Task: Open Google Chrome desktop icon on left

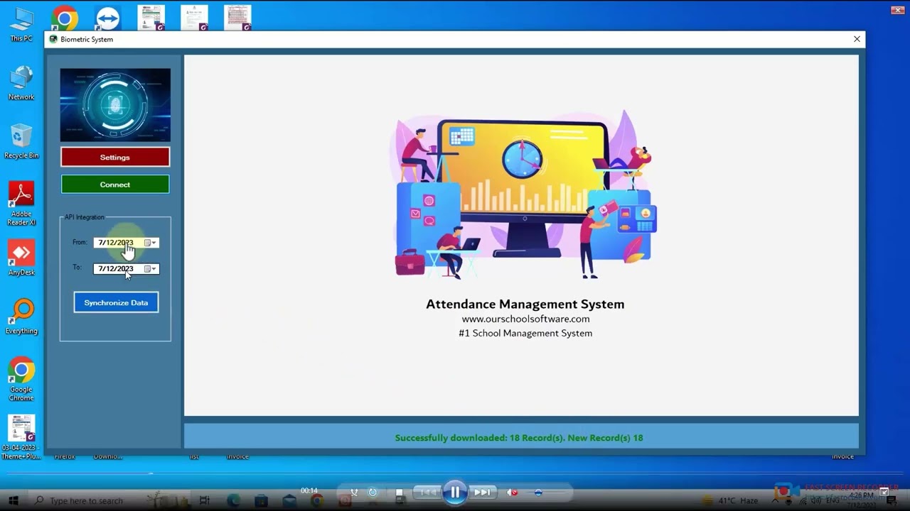Action: coord(21,380)
